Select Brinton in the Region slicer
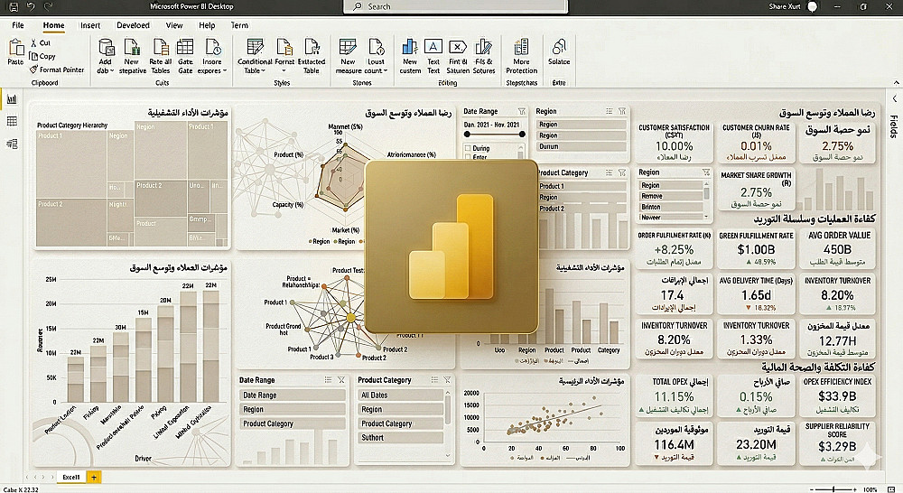The height and width of the screenshot is (493, 903). tap(671, 207)
